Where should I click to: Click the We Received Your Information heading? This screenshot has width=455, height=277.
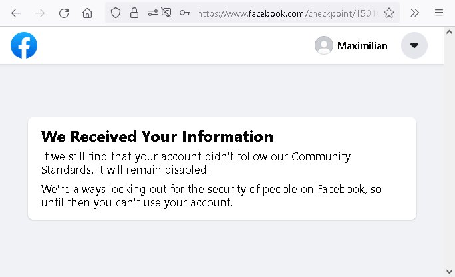tap(157, 137)
